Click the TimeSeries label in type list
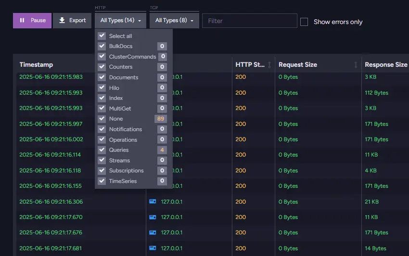The width and height of the screenshot is (409, 256). click(123, 181)
